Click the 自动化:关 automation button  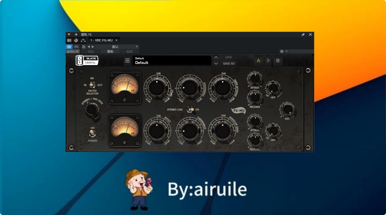coord(73,52)
